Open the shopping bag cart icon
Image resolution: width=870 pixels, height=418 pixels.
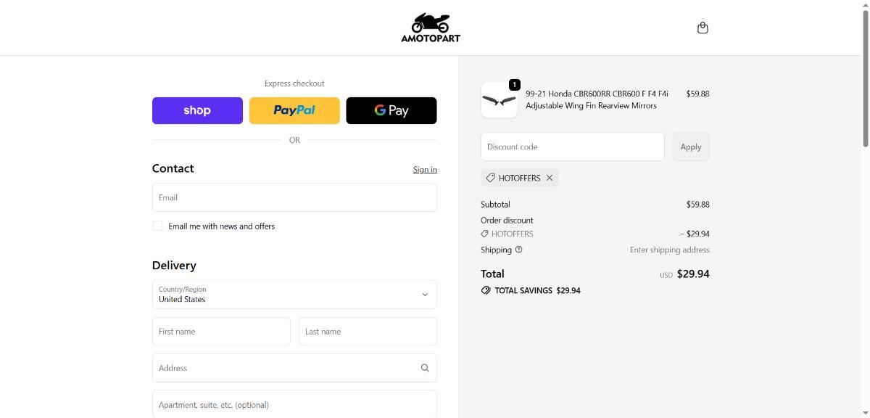pos(702,28)
